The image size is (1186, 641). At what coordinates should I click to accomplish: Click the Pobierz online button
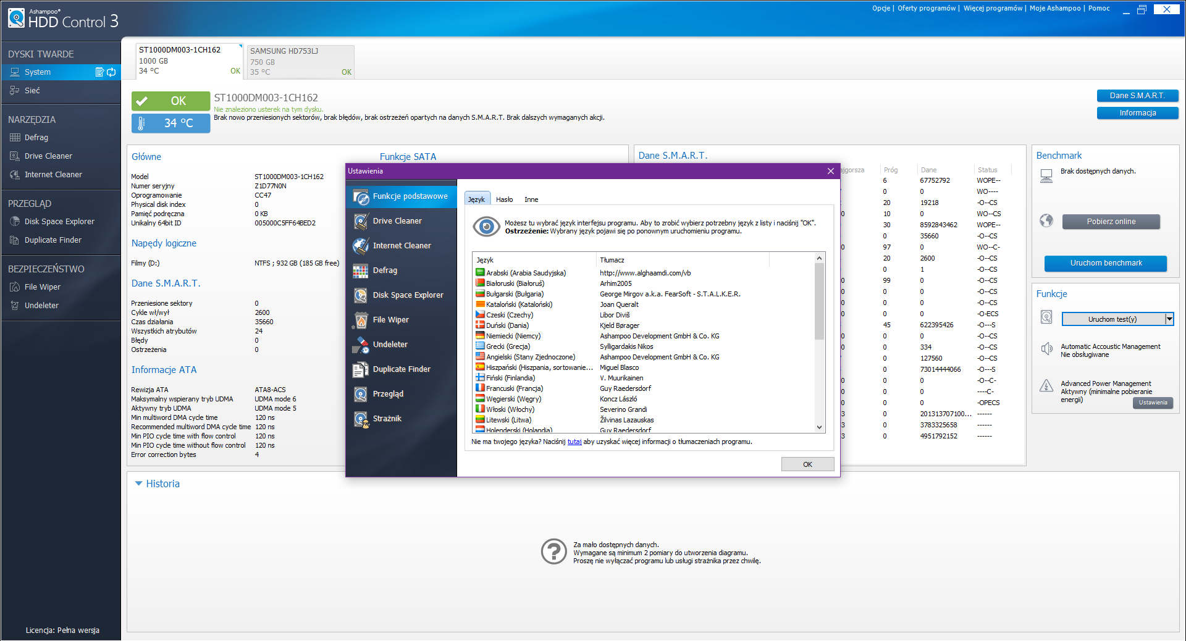[x=1111, y=222]
